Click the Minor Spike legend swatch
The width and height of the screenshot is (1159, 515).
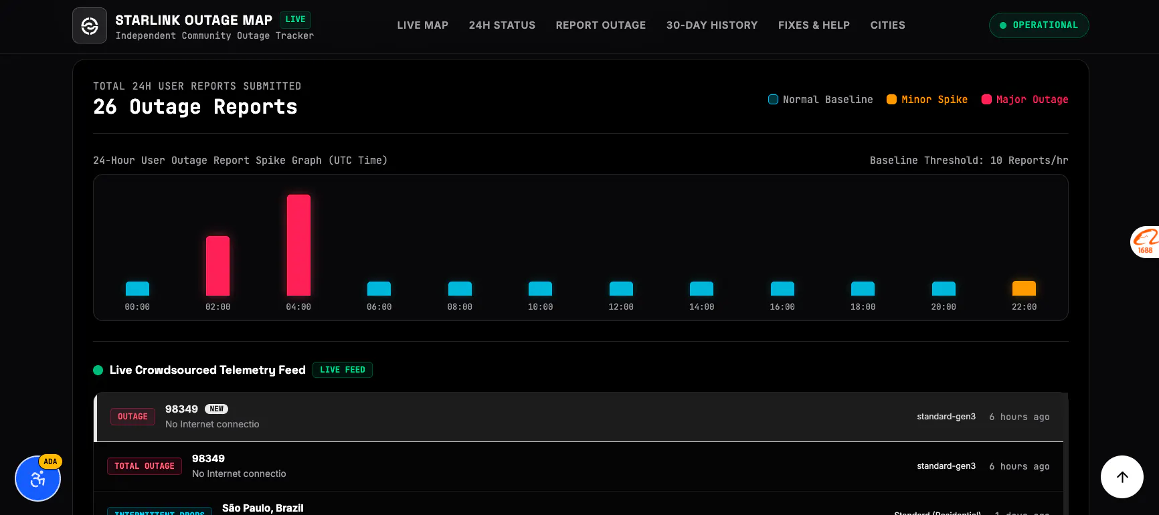[x=891, y=100]
